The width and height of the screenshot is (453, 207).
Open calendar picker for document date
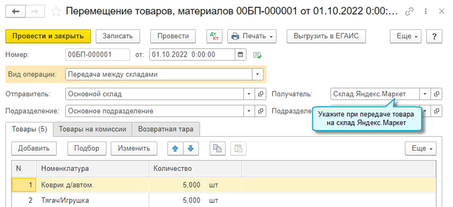(x=241, y=55)
